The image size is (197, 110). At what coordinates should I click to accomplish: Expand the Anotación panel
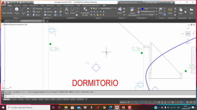pos(71,18)
